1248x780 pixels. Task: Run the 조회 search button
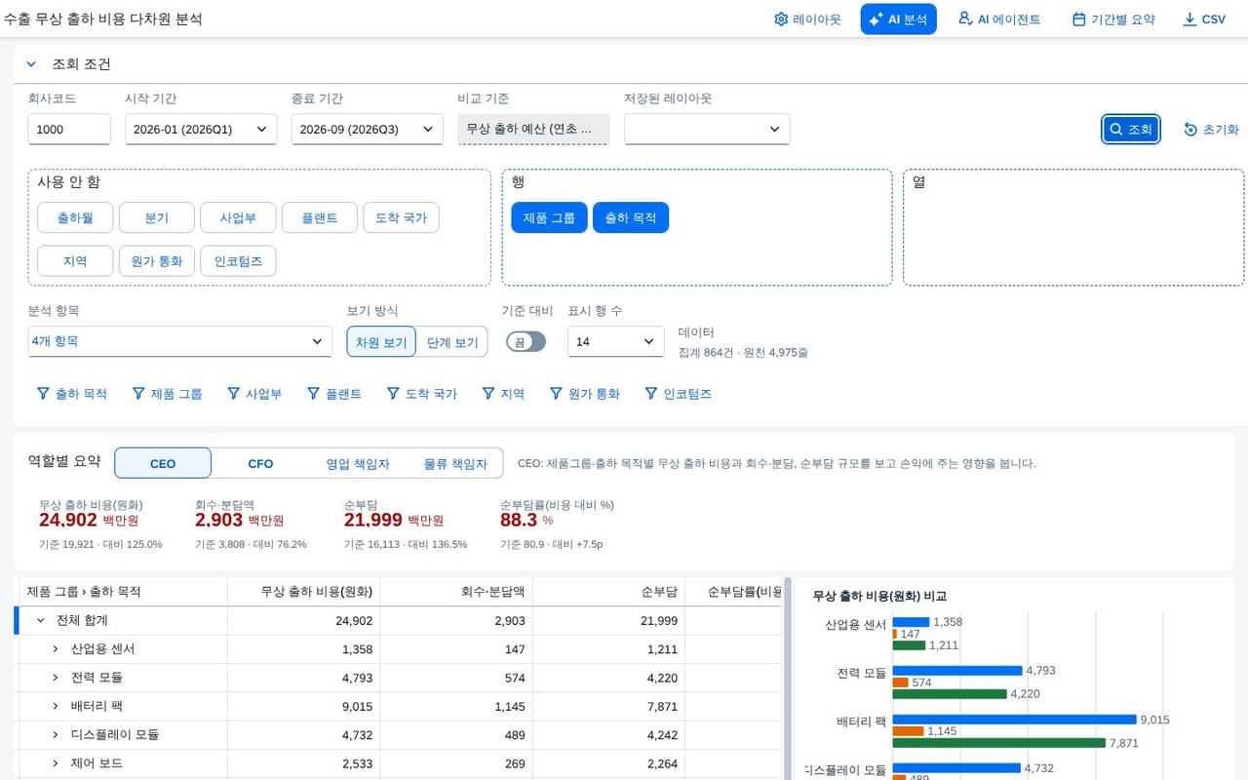click(1131, 129)
